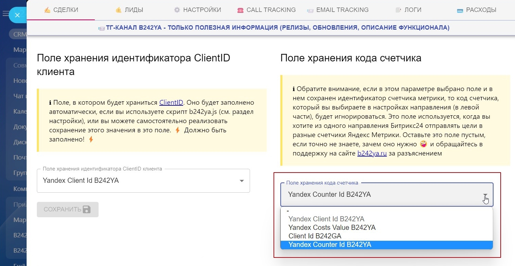Click the CRM item in left sidebar
This screenshot has height=266, width=515.
point(19,34)
